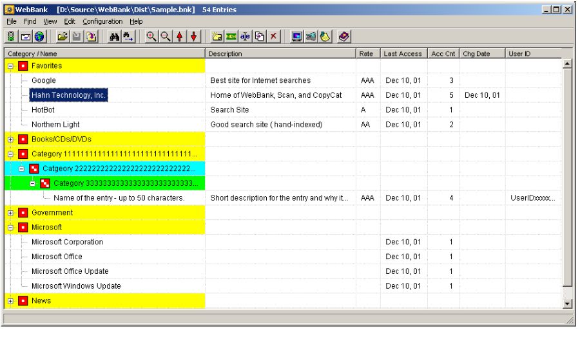Select the HotBot entry
Viewport: 580px width, 362px height.
pyautogui.click(x=43, y=110)
